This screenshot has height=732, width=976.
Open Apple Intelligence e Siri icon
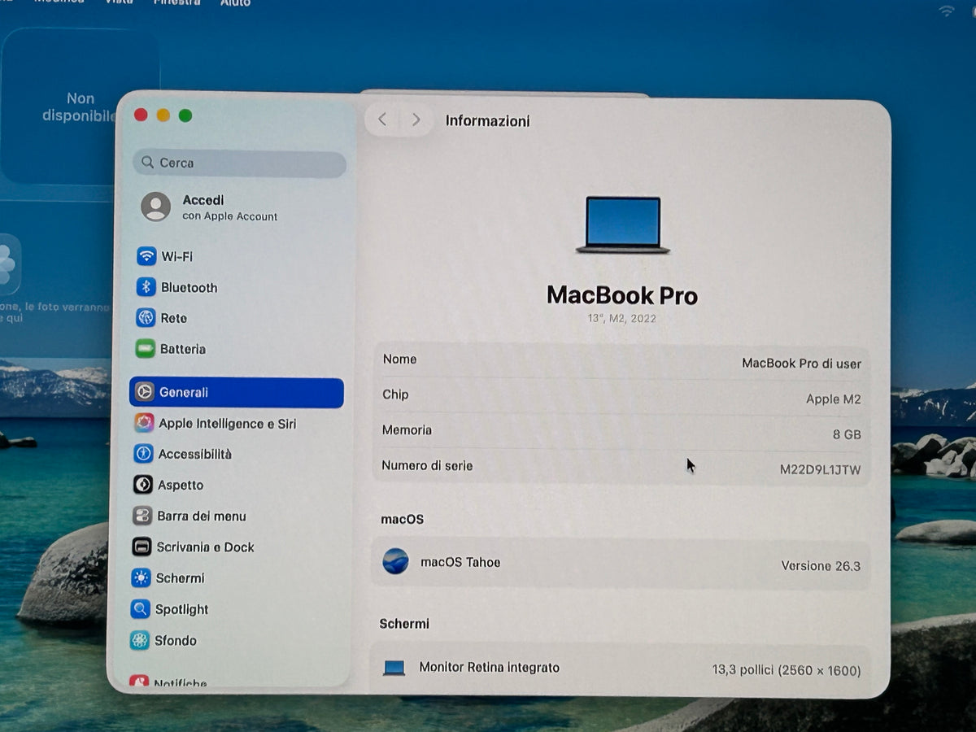(144, 423)
